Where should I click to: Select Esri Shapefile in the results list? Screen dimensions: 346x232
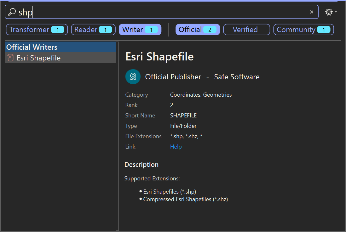point(61,58)
